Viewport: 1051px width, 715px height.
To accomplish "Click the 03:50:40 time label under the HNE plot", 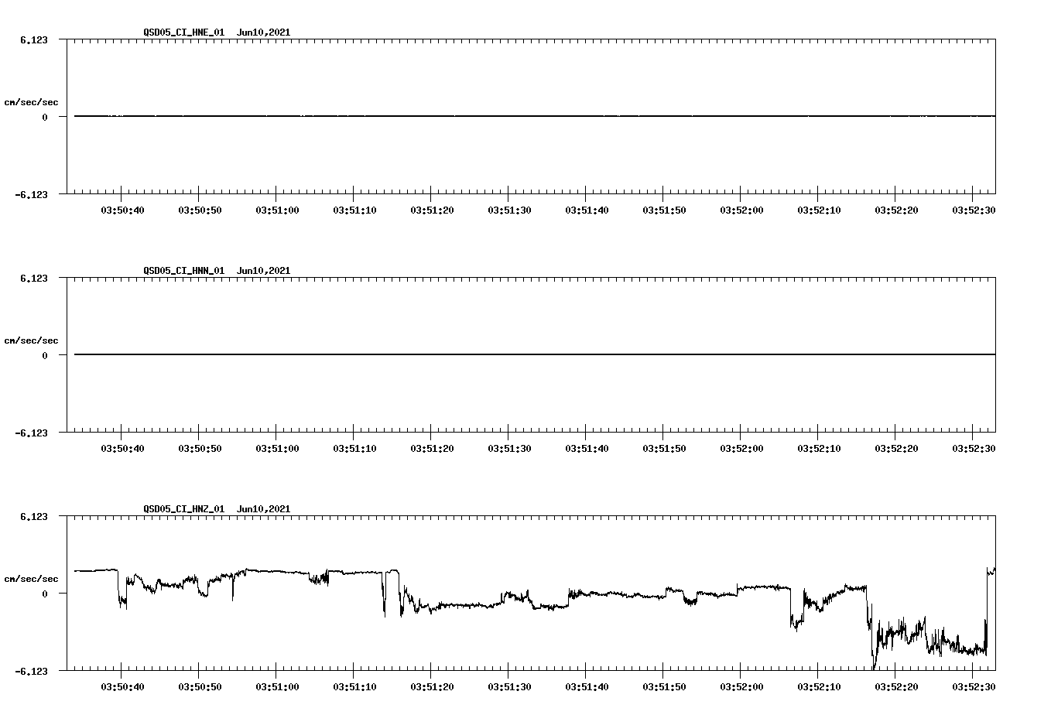I will [x=122, y=210].
